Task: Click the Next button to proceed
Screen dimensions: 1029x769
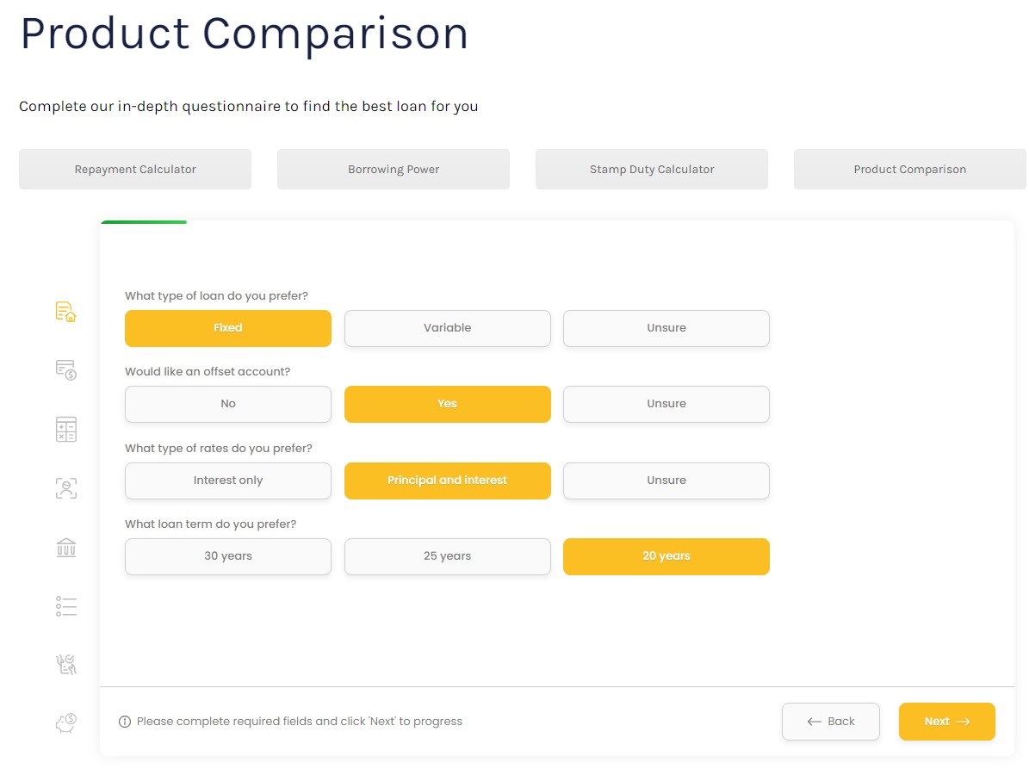Action: pos(946,722)
